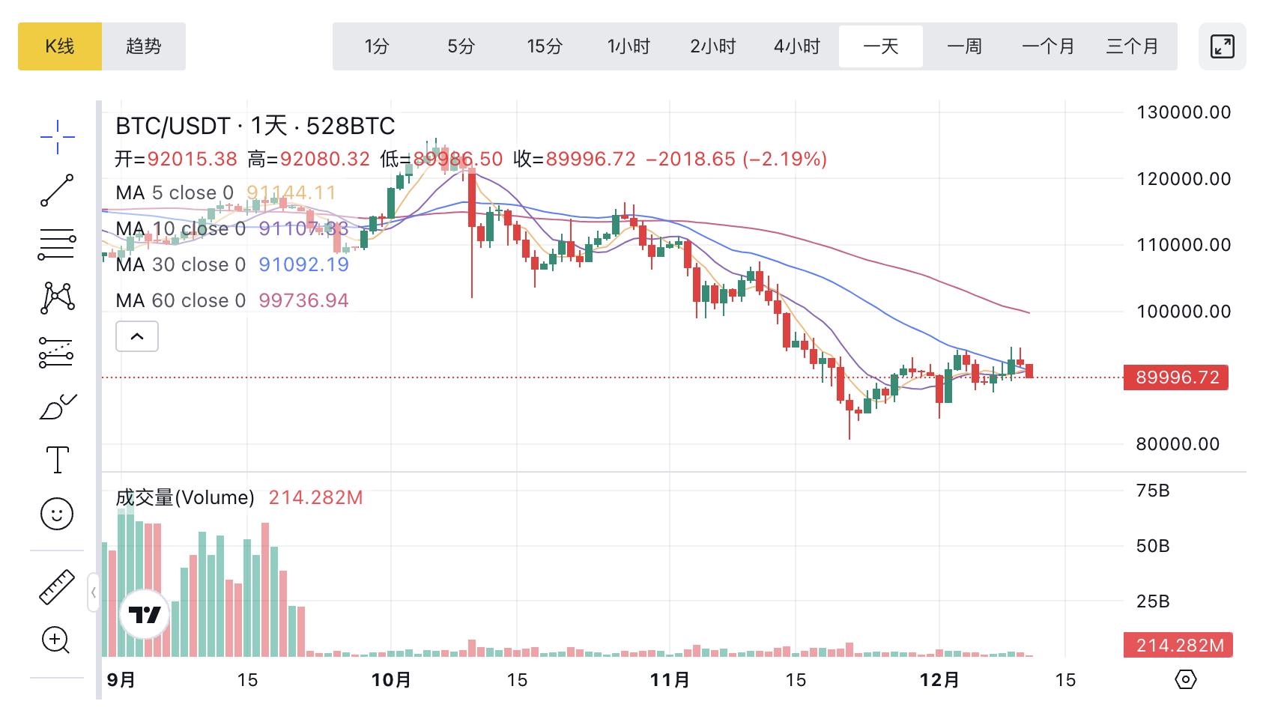Collapse the left drawing toolbar panel
The image size is (1266, 722).
click(x=94, y=592)
